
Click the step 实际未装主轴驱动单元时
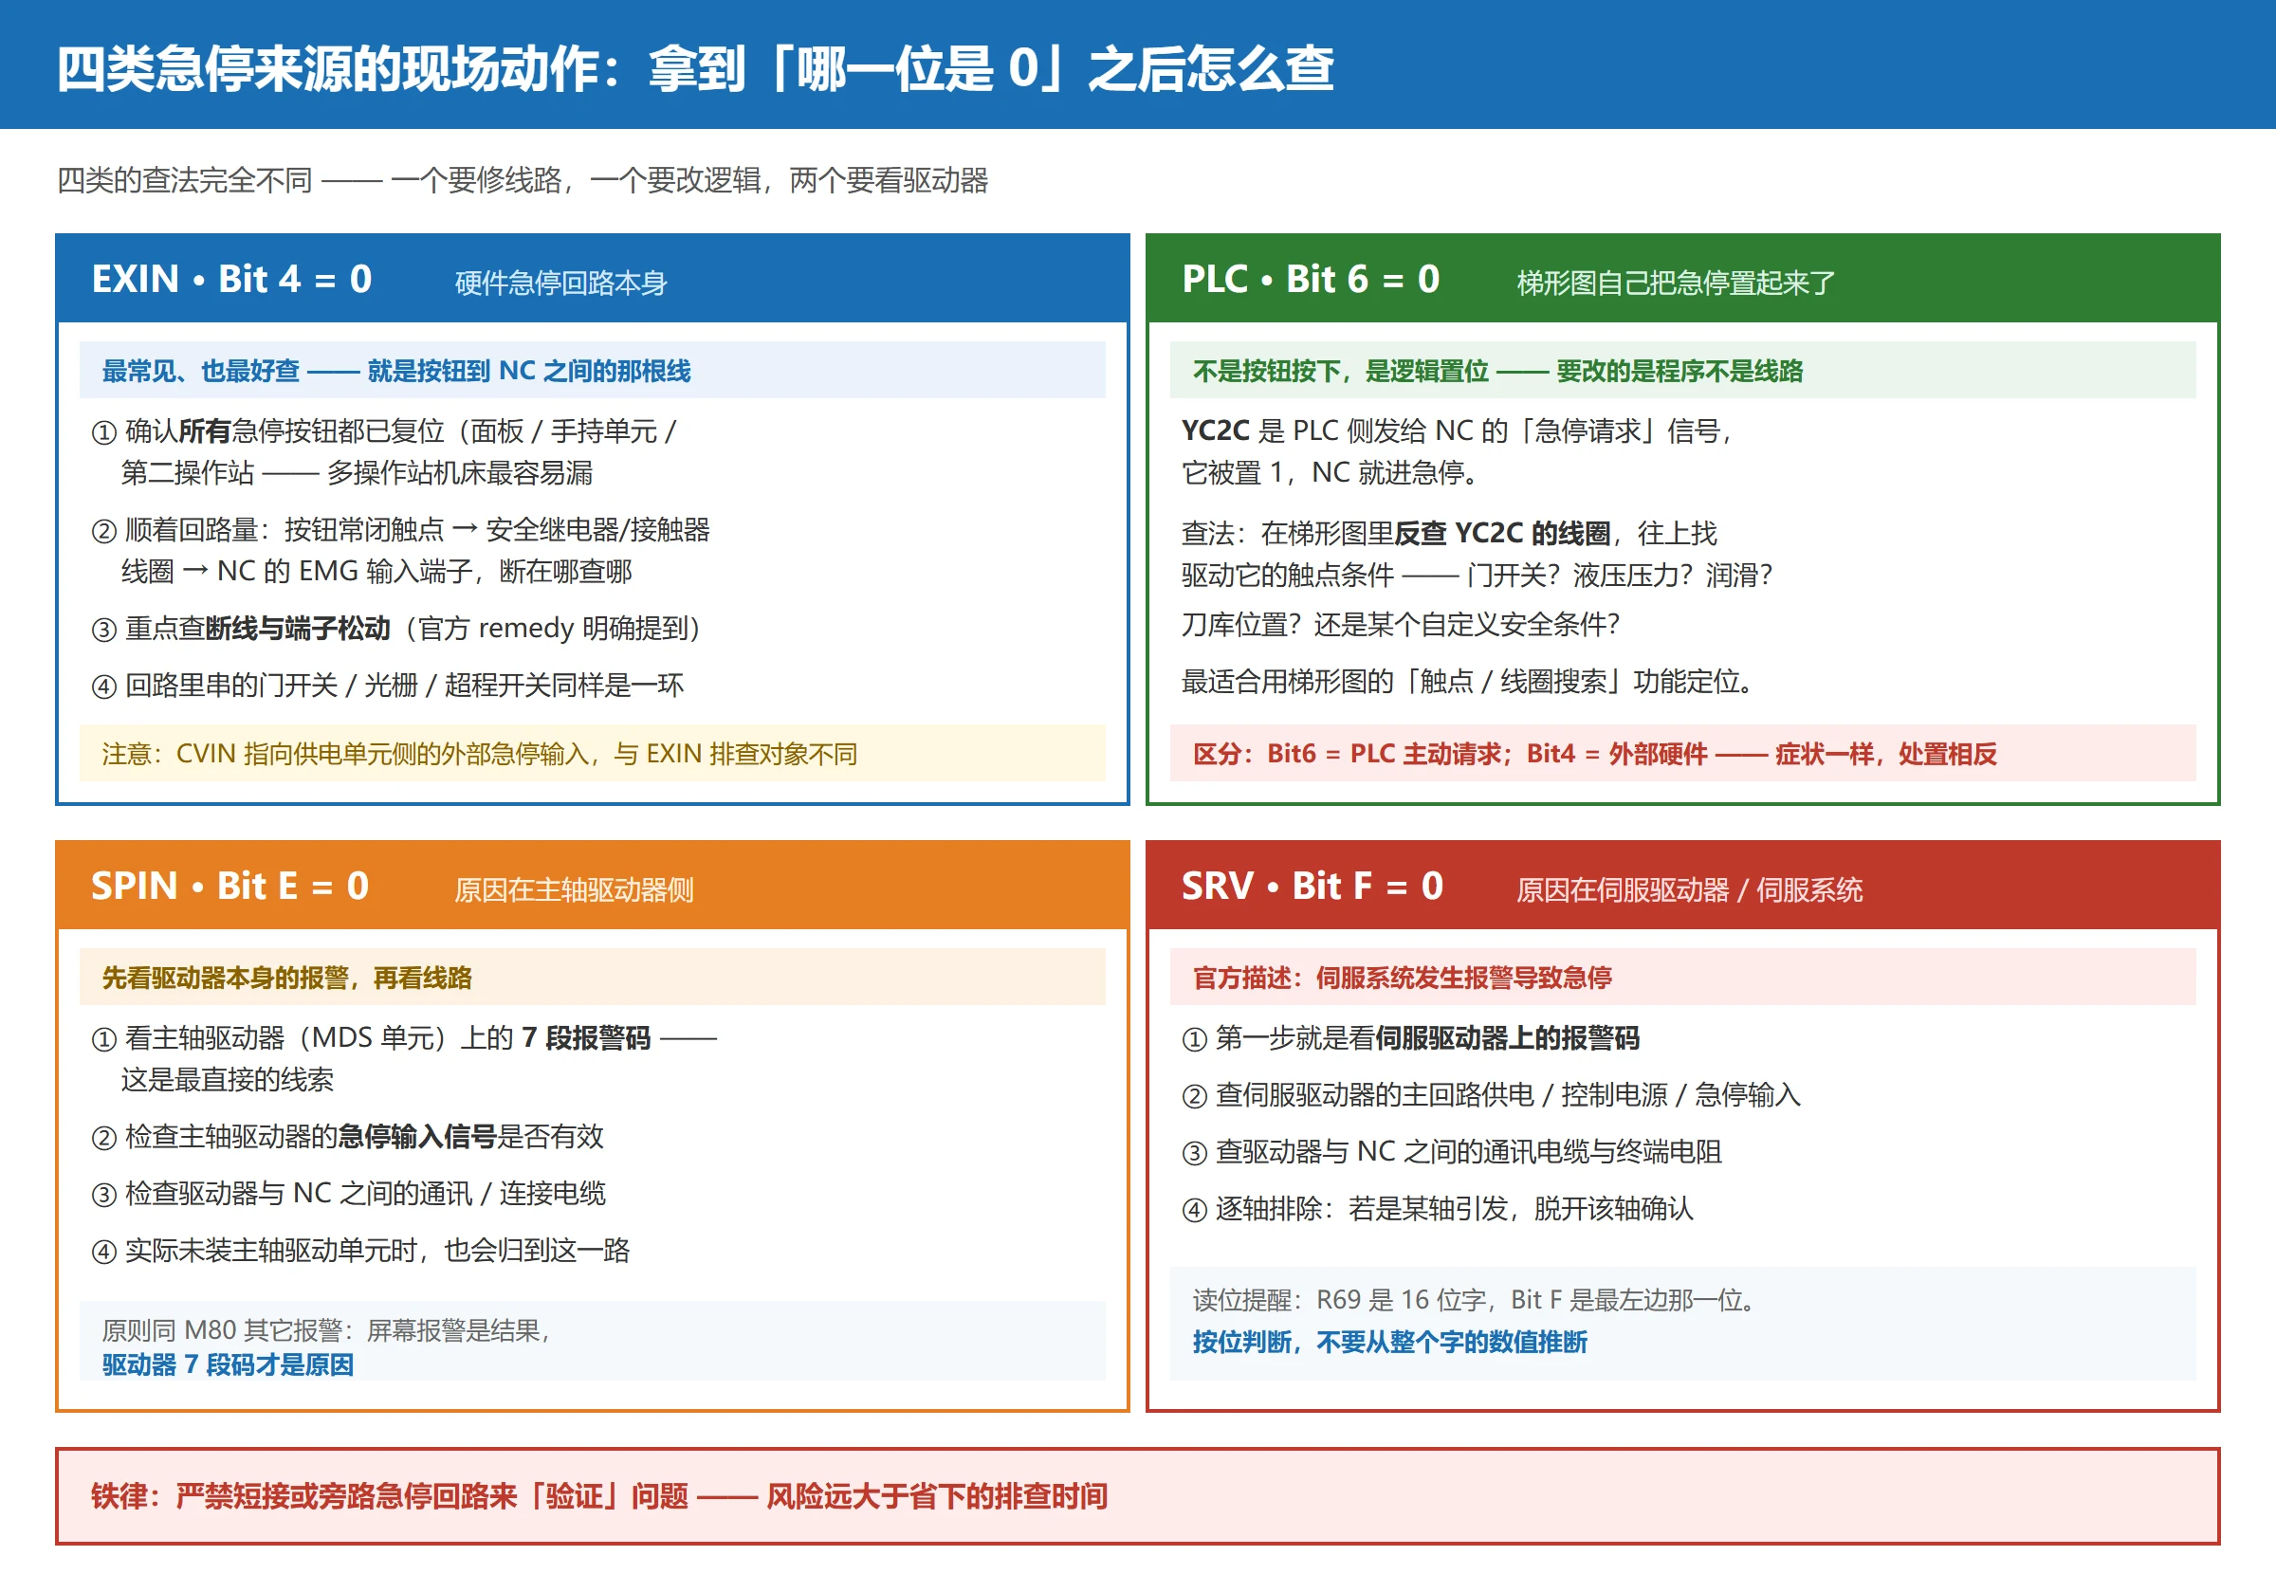(x=360, y=1251)
